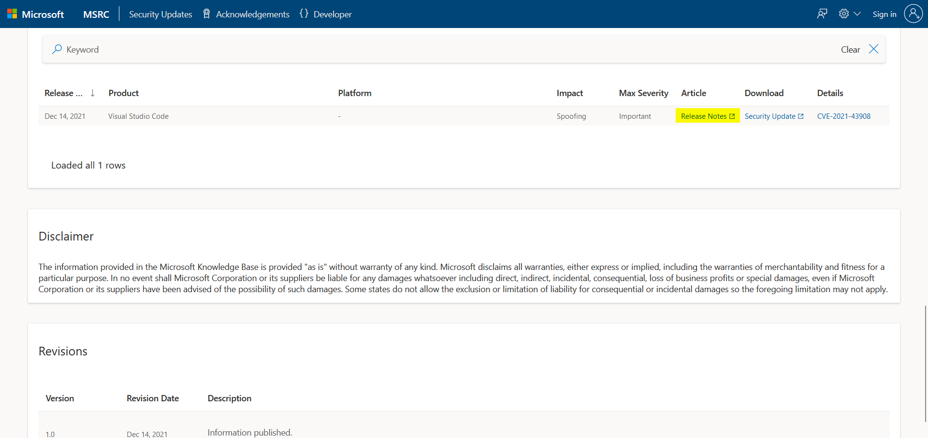
Task: Click the Article column header
Action: [x=694, y=93]
